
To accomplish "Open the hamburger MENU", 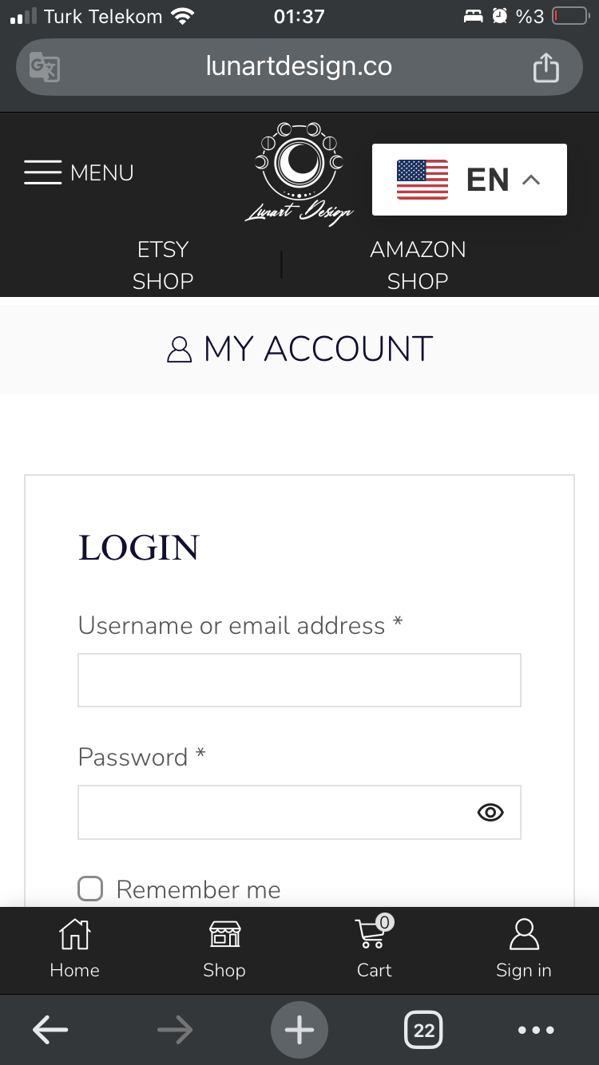I will tap(78, 172).
